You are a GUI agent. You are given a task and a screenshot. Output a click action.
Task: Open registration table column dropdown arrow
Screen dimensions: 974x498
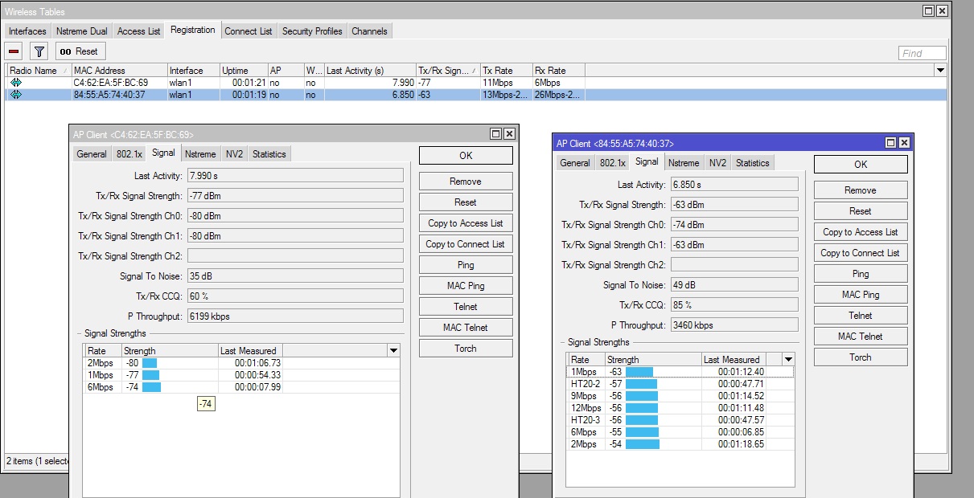[940, 71]
